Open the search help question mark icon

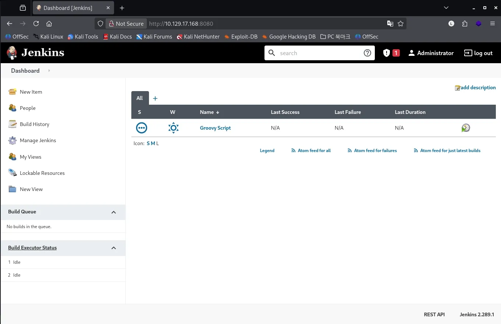point(367,53)
